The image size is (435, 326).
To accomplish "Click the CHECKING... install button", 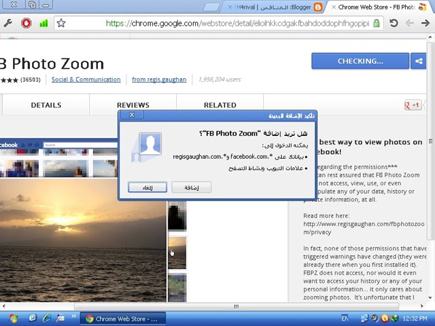I will click(360, 61).
